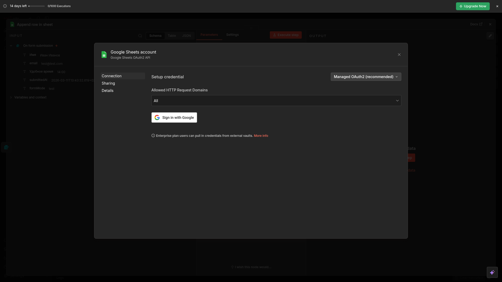Click the executions progress bar
Viewport: 502px width, 282px height.
point(37,6)
